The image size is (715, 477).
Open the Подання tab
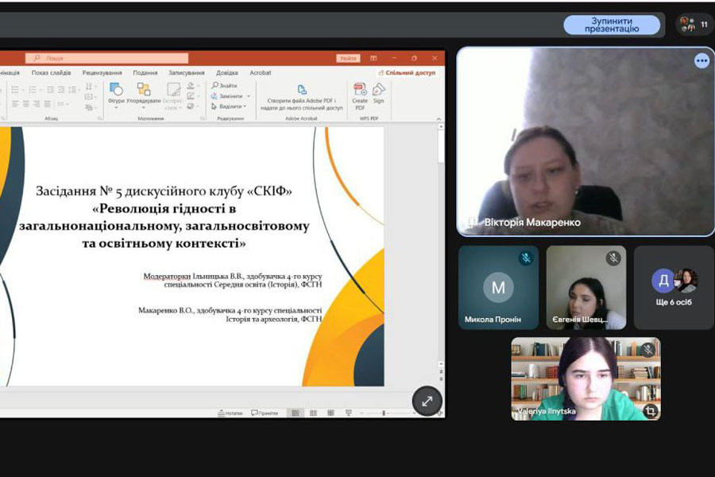[145, 72]
